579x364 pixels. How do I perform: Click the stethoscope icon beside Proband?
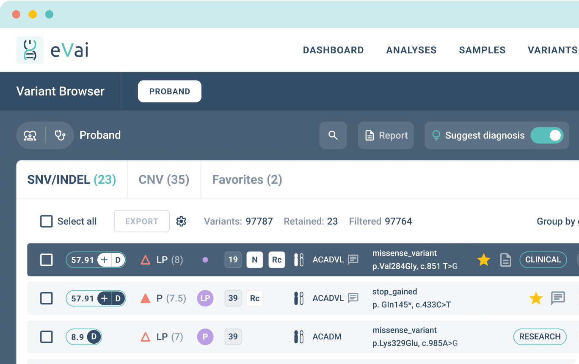pyautogui.click(x=60, y=135)
